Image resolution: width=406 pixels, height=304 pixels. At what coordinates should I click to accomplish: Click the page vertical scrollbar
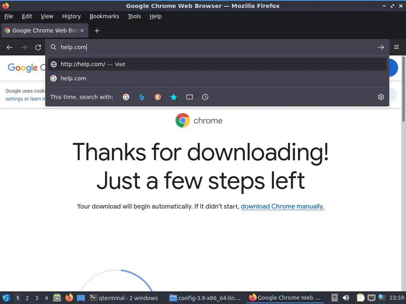[x=403, y=89]
